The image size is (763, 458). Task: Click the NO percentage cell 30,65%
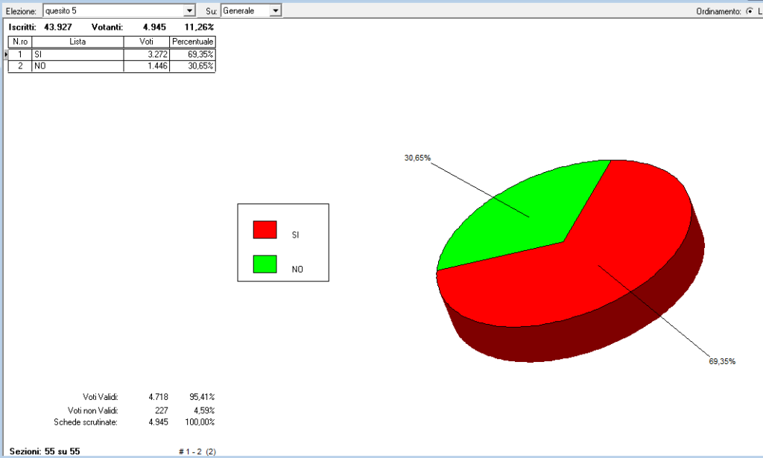(192, 66)
